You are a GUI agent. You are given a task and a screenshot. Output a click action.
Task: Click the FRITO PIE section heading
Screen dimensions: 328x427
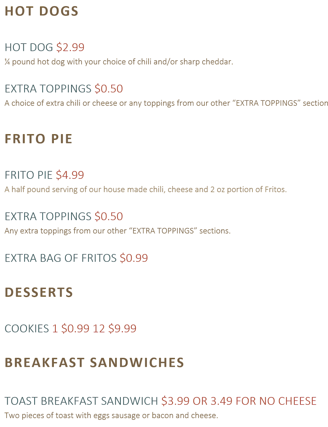pos(38,139)
